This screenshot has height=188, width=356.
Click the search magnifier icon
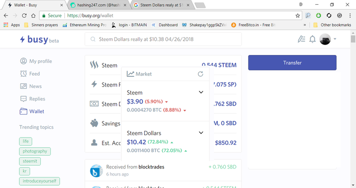(93, 39)
